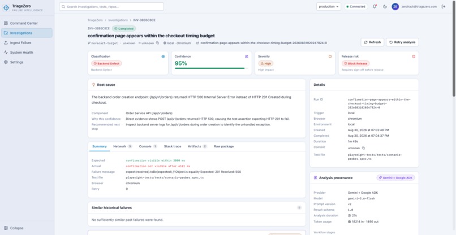Switch to the Network tab
456x235 pixels.
pos(122,146)
